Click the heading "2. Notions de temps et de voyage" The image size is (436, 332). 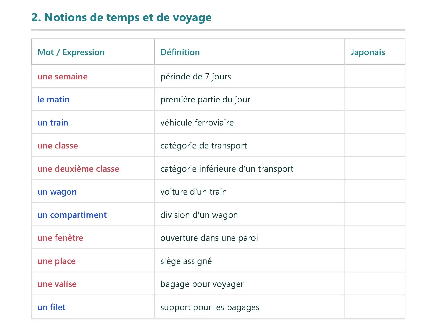click(121, 17)
